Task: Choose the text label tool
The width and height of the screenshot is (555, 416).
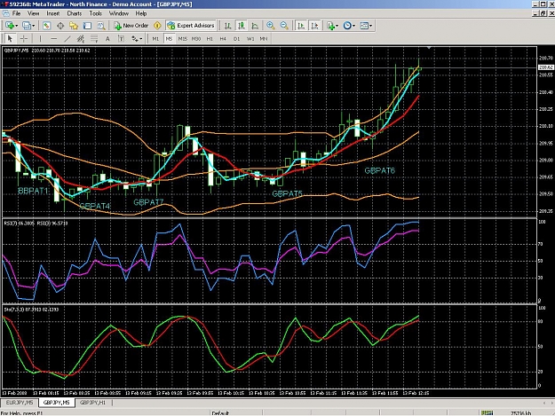Action: point(107,38)
